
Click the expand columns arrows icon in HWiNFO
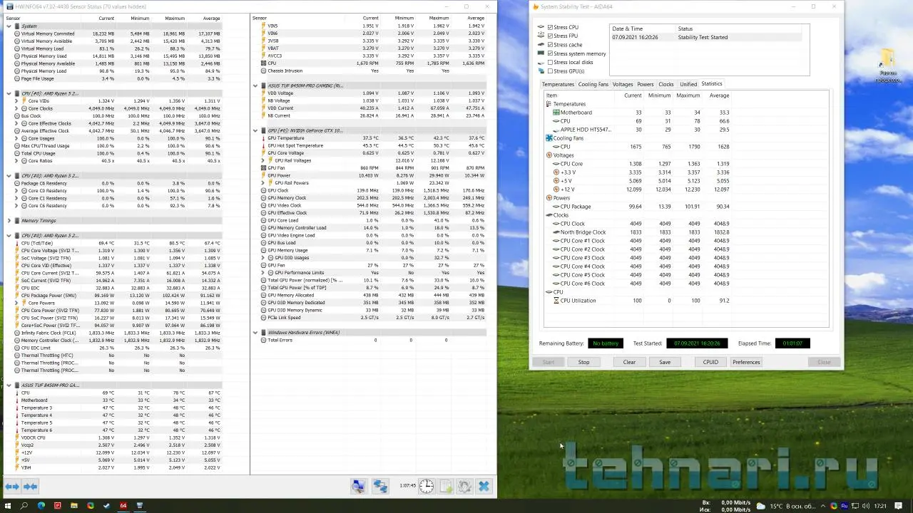(12, 487)
